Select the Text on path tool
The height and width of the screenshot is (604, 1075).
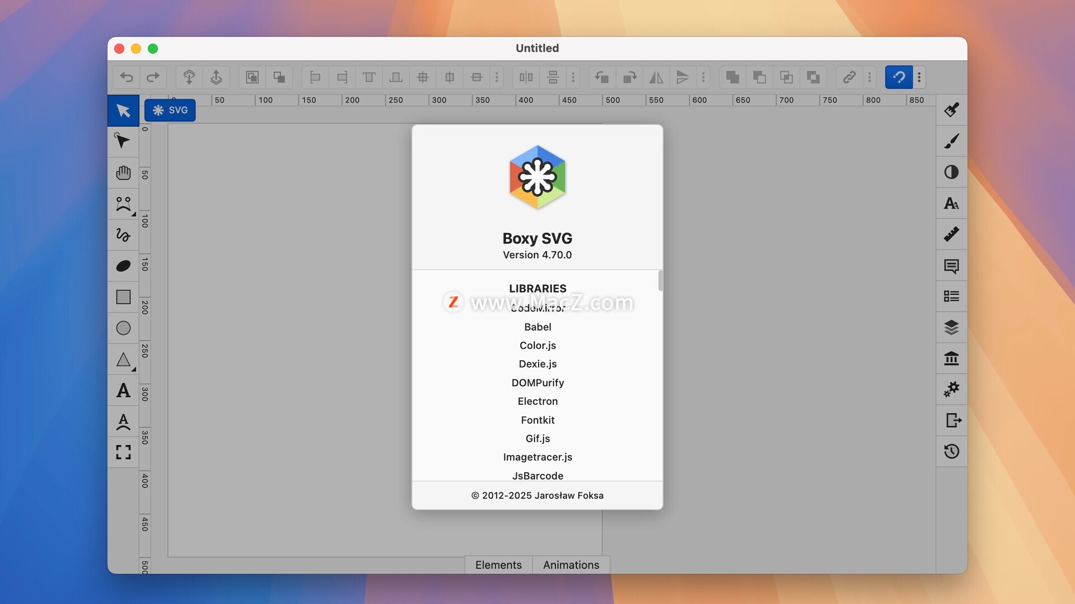(x=123, y=421)
